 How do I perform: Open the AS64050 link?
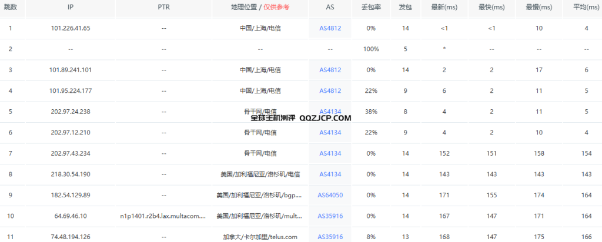(x=330, y=195)
